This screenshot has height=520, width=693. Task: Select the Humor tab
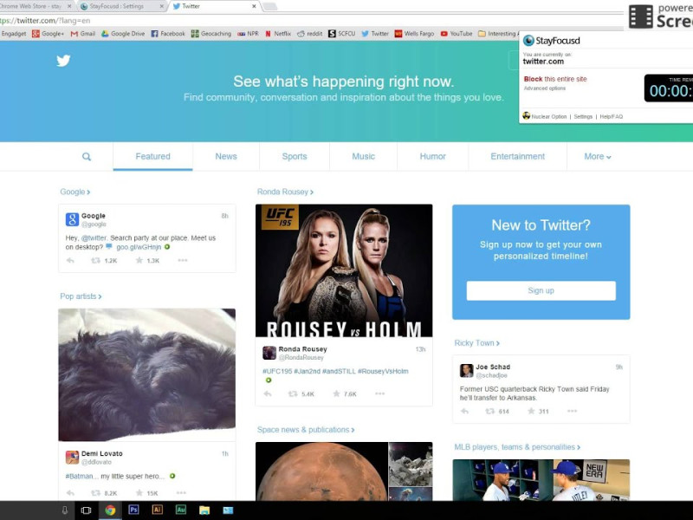(x=432, y=157)
